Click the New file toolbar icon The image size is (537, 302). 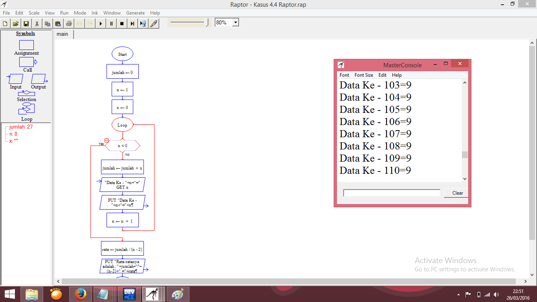coord(5,24)
